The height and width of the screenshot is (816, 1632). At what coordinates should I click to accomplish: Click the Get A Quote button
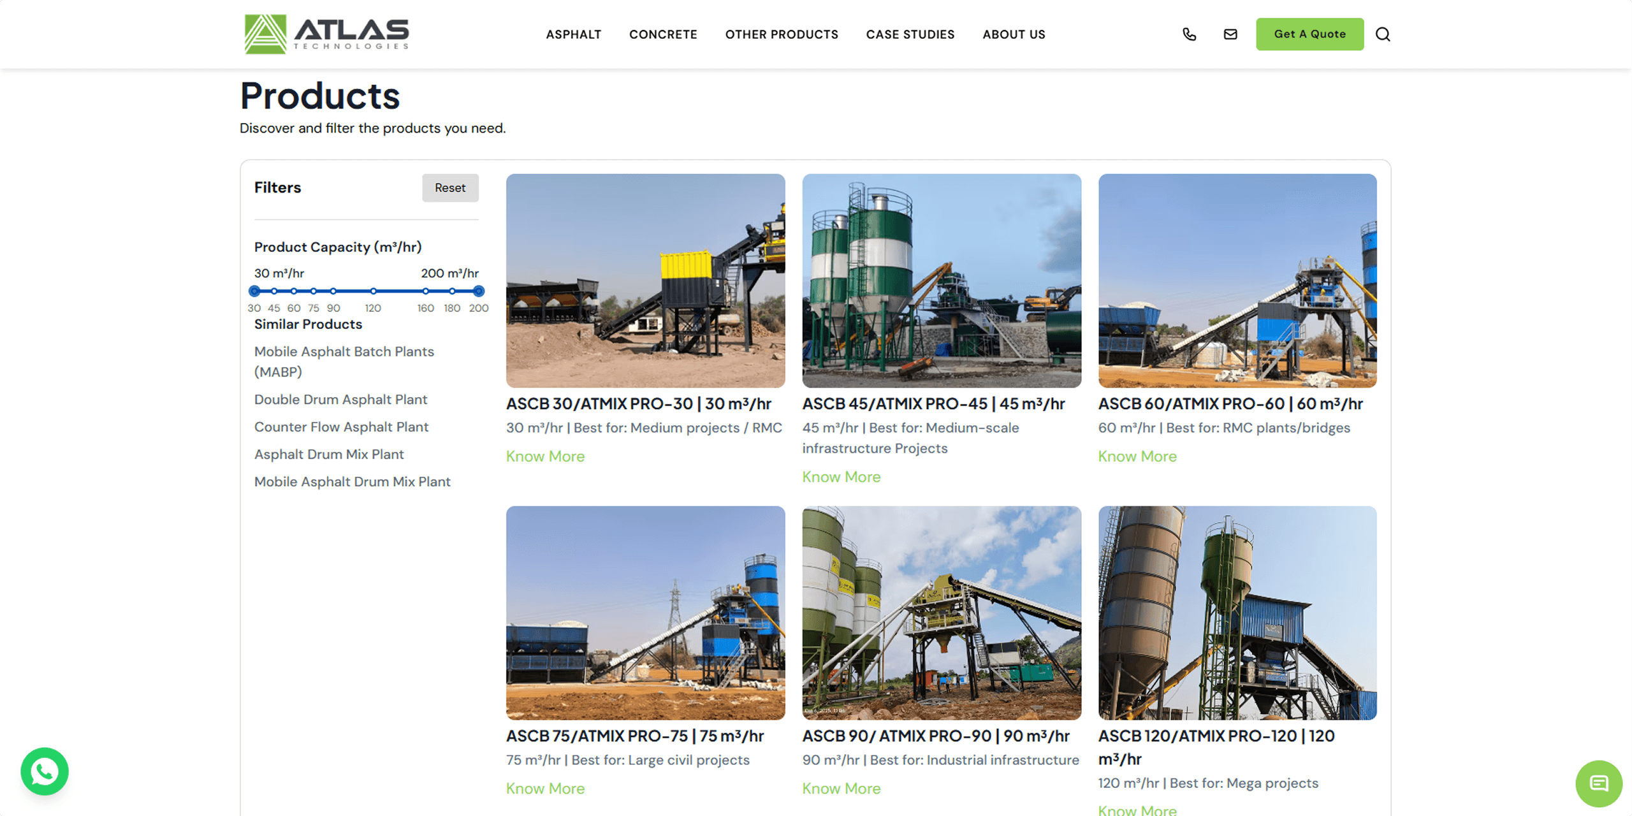pyautogui.click(x=1309, y=34)
